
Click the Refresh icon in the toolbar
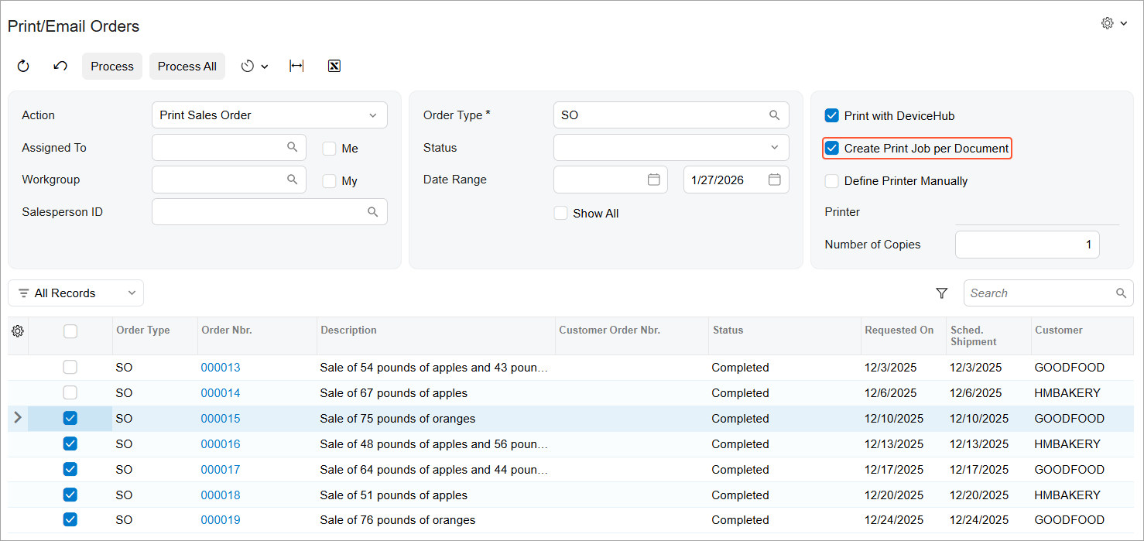23,67
